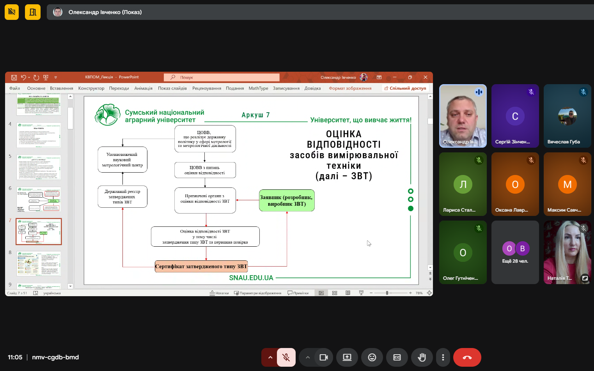Switch to slide sorter view icon
The width and height of the screenshot is (594, 371).
click(335, 293)
